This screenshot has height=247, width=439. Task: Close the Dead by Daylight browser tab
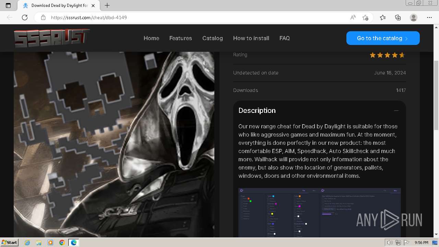[x=93, y=5]
